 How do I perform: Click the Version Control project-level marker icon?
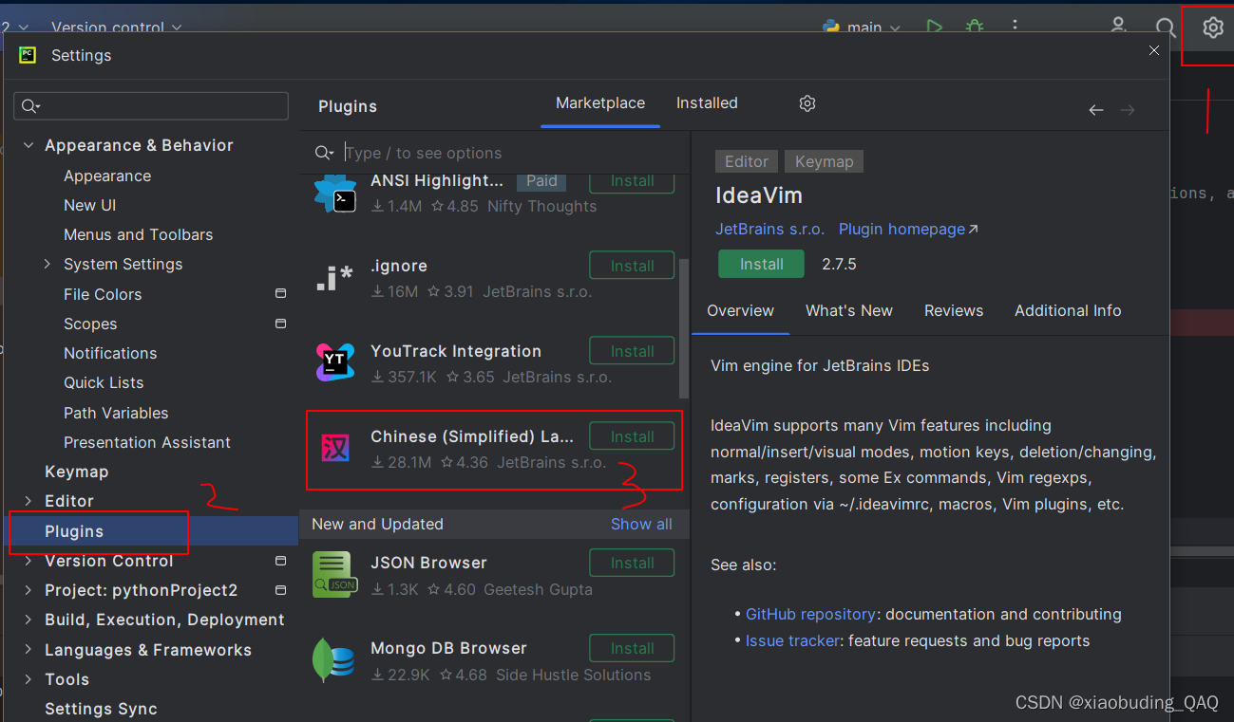click(x=280, y=561)
